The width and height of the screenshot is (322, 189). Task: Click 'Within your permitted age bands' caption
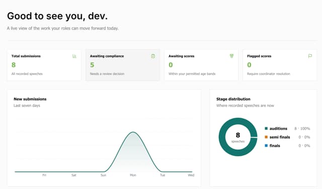[x=192, y=74]
